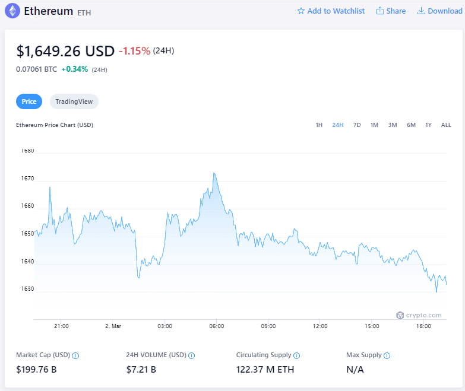This screenshot has height=391, width=465.
Task: Click the +0.34% BTC change
Action: [74, 69]
